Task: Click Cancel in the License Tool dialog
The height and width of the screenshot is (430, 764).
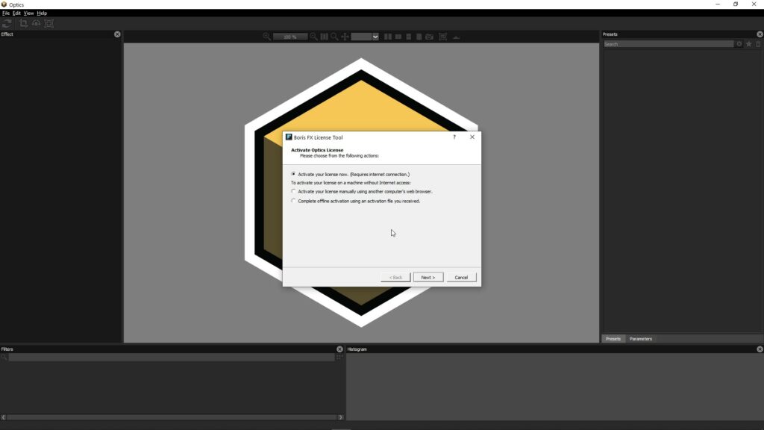Action: point(461,278)
